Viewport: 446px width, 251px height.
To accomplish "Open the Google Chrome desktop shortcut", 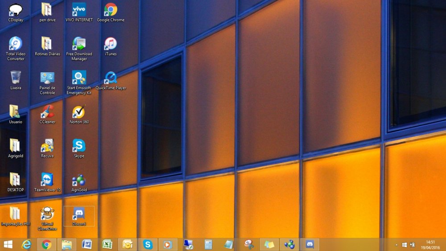I will tap(111, 10).
